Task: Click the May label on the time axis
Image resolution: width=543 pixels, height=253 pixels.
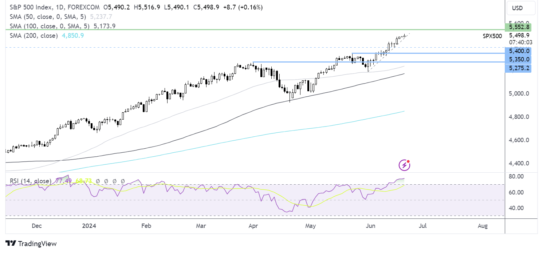Action: click(x=311, y=226)
